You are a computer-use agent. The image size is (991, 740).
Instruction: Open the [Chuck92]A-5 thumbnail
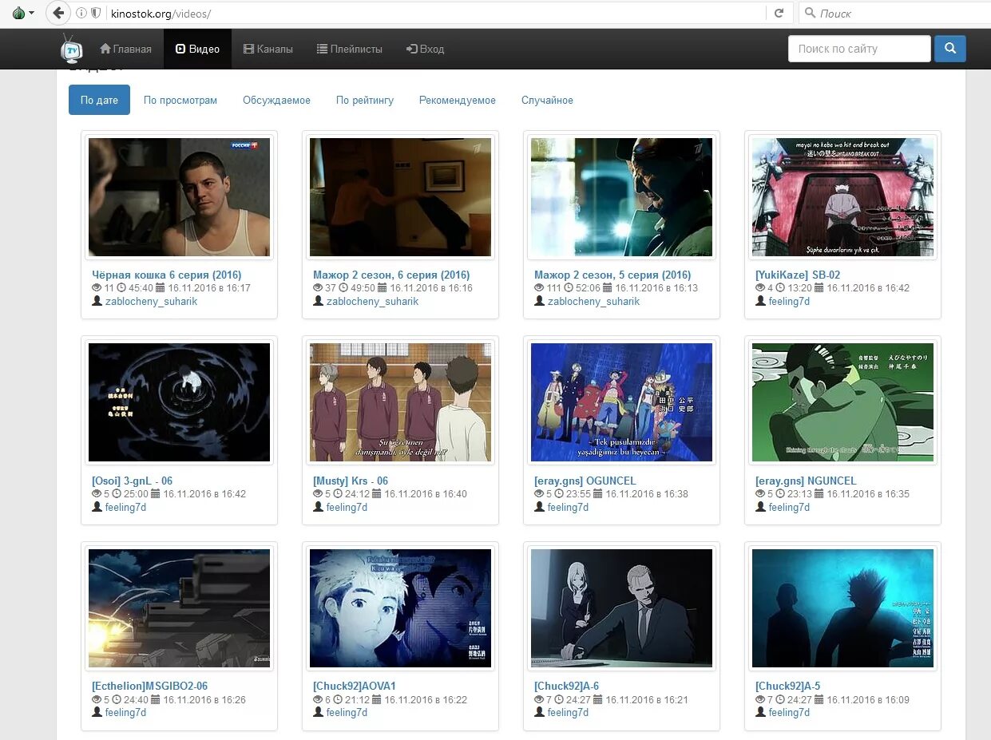842,608
